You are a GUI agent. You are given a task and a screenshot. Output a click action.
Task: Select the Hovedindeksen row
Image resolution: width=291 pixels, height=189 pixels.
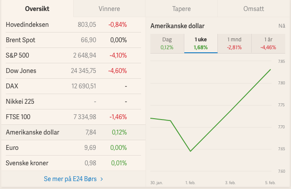(66, 25)
